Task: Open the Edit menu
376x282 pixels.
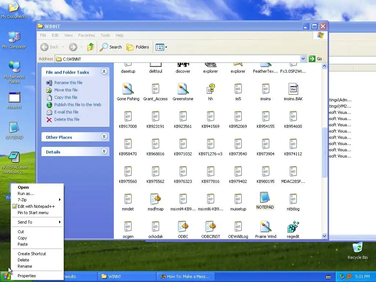Action: (x=55, y=35)
